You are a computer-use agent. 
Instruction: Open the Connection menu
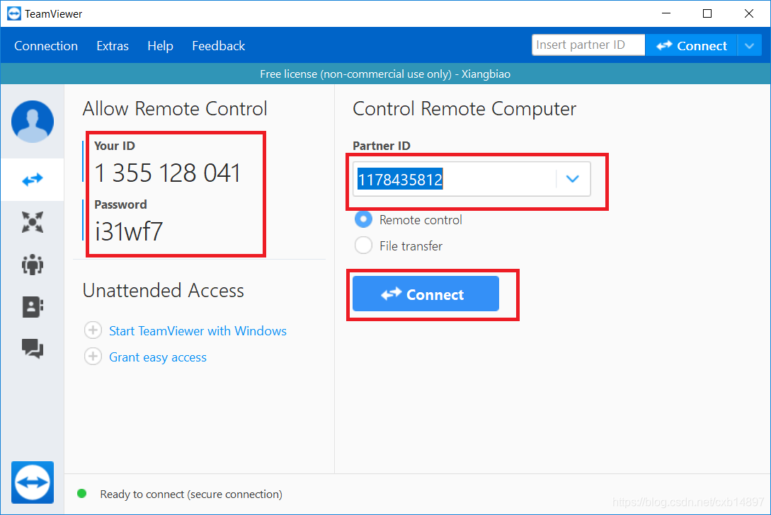(46, 46)
